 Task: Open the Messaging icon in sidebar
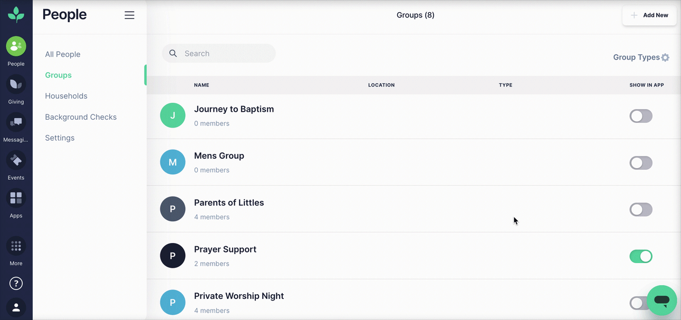[16, 122]
